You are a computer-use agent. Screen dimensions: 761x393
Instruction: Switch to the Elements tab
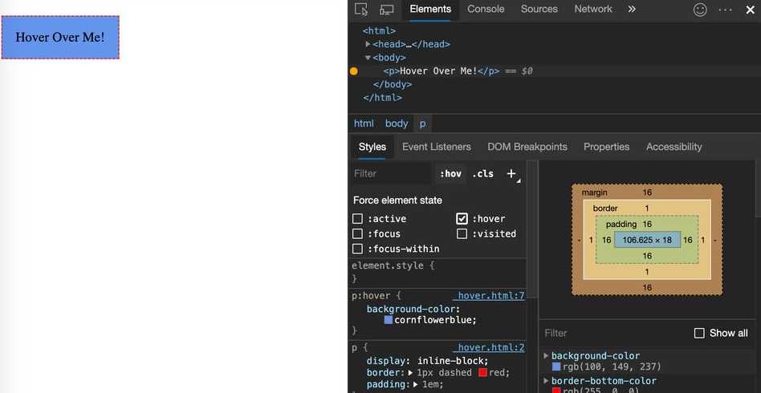tap(430, 9)
